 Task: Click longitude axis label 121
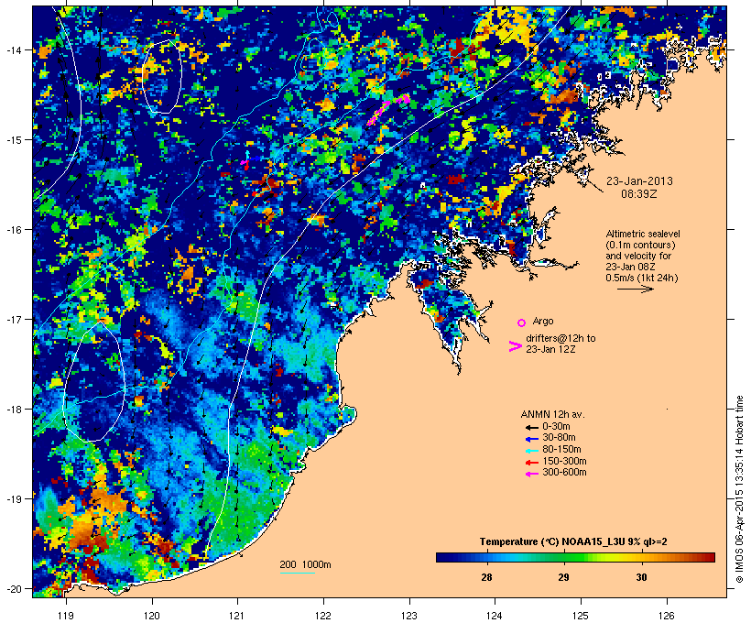pyautogui.click(x=237, y=616)
